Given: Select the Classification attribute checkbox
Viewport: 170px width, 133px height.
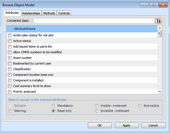Looking at the screenshot, I should coord(10,69).
